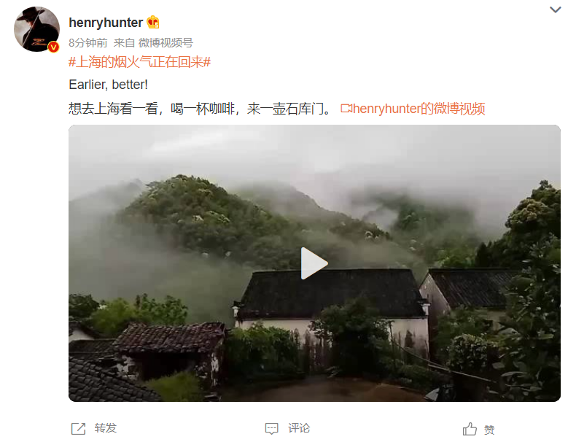Click the henryhunter username
This screenshot has width=568, height=442.
pos(106,23)
